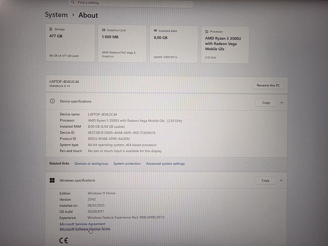Open the Processor card
328x246 pixels.
[225, 45]
